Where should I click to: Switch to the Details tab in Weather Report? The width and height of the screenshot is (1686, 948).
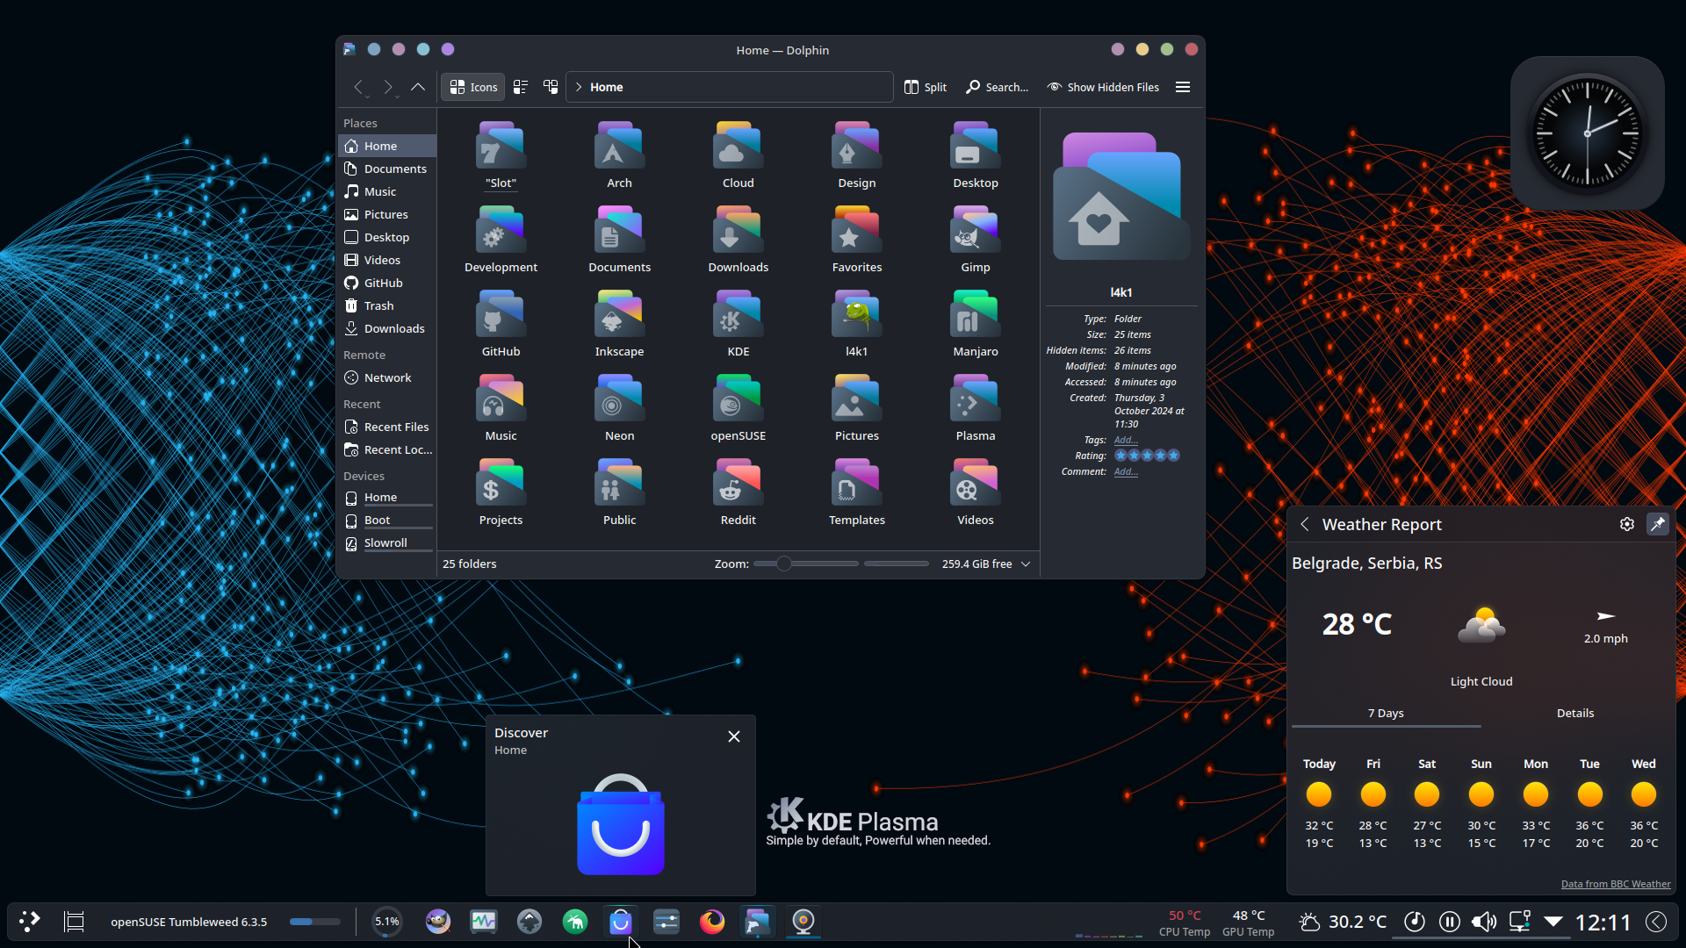1574,713
